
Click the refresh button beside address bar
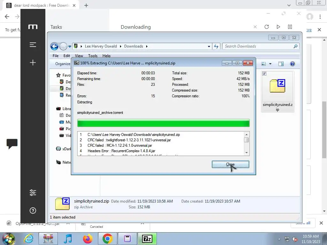click(216, 46)
